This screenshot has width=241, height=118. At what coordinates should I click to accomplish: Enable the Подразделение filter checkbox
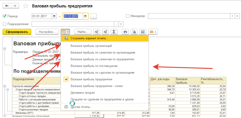point(4,24)
